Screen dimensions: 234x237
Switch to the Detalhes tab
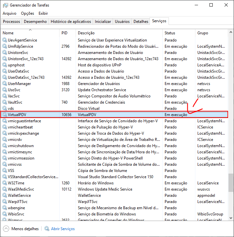tap(141, 22)
